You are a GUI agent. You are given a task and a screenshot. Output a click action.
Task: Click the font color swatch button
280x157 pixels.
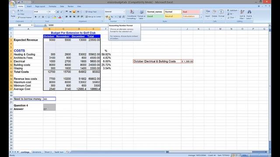pyautogui.click(x=60, y=17)
